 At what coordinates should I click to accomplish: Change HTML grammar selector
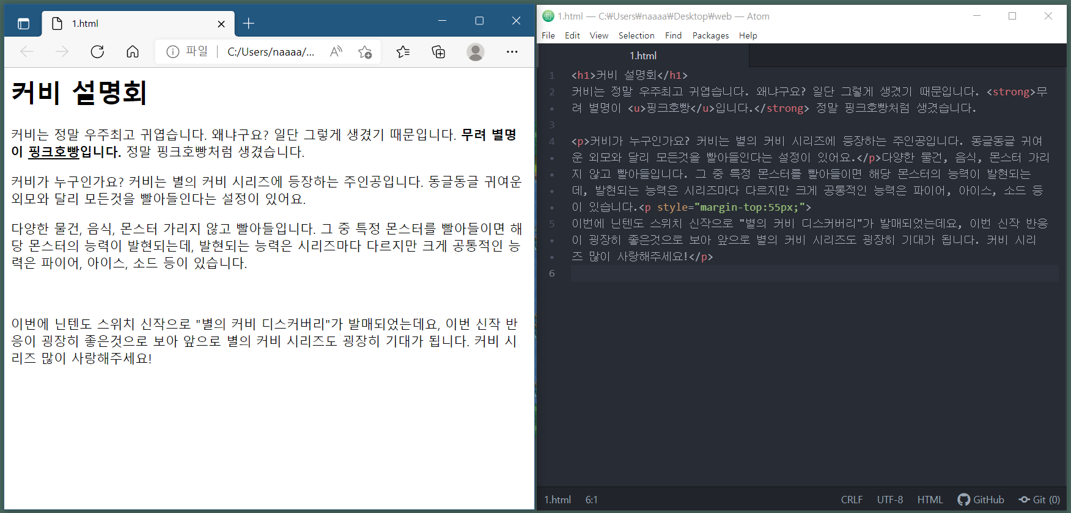pyautogui.click(x=930, y=500)
